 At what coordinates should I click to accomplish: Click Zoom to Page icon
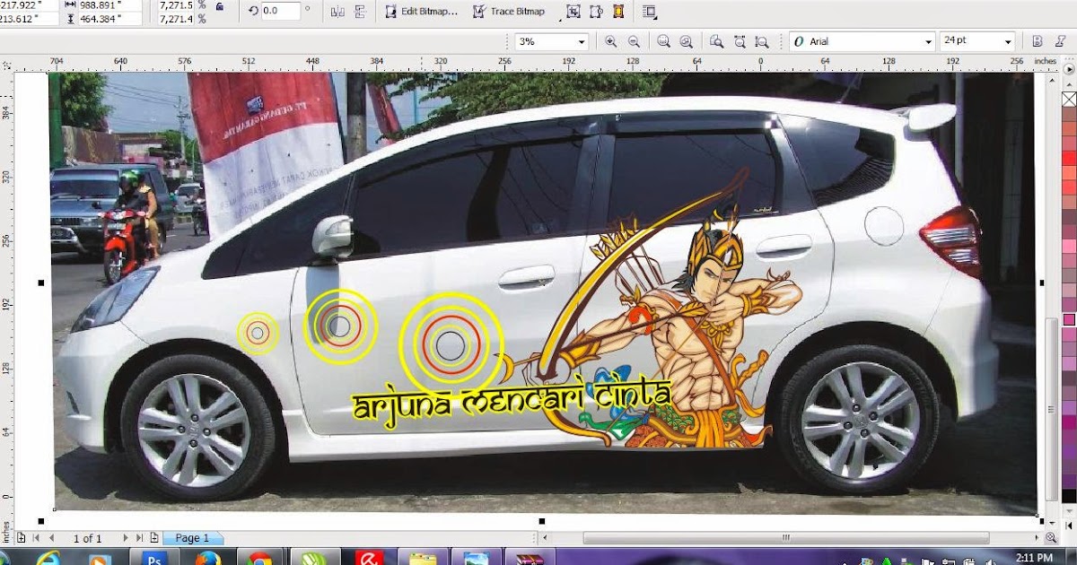tap(716, 41)
